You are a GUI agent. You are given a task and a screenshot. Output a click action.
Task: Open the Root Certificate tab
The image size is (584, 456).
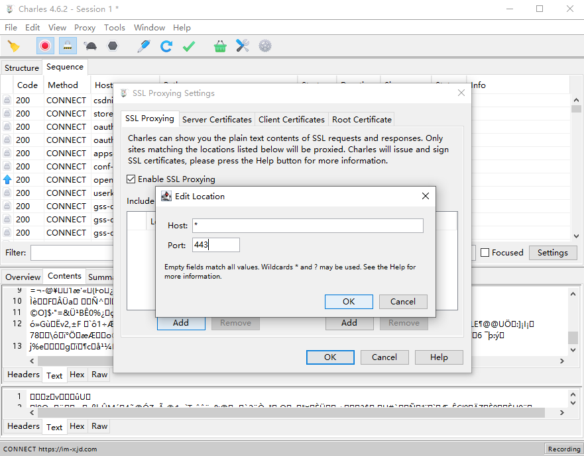[362, 119]
